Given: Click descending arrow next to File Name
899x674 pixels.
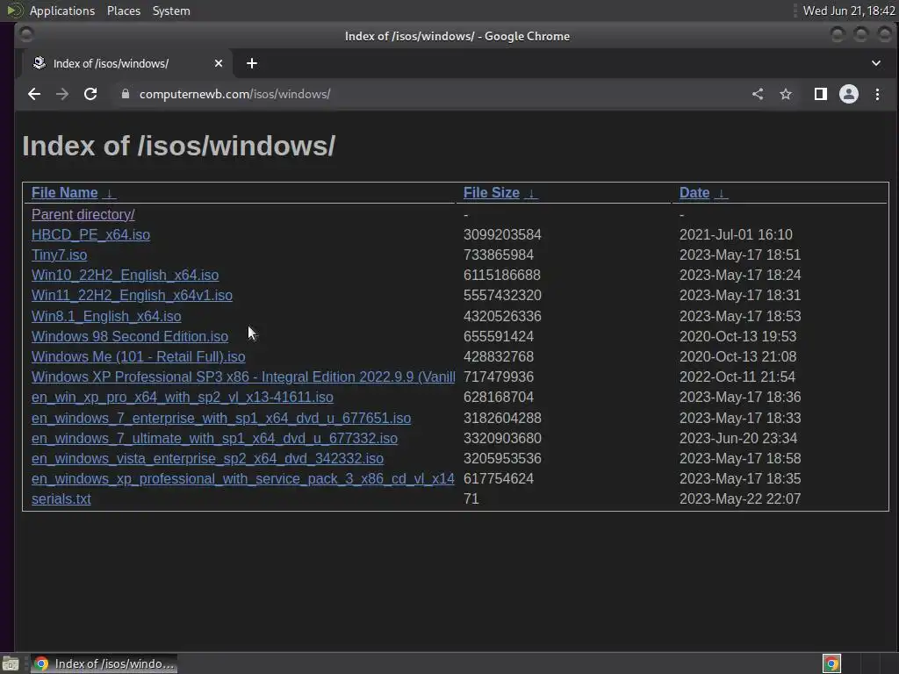Looking at the screenshot, I should [x=109, y=194].
